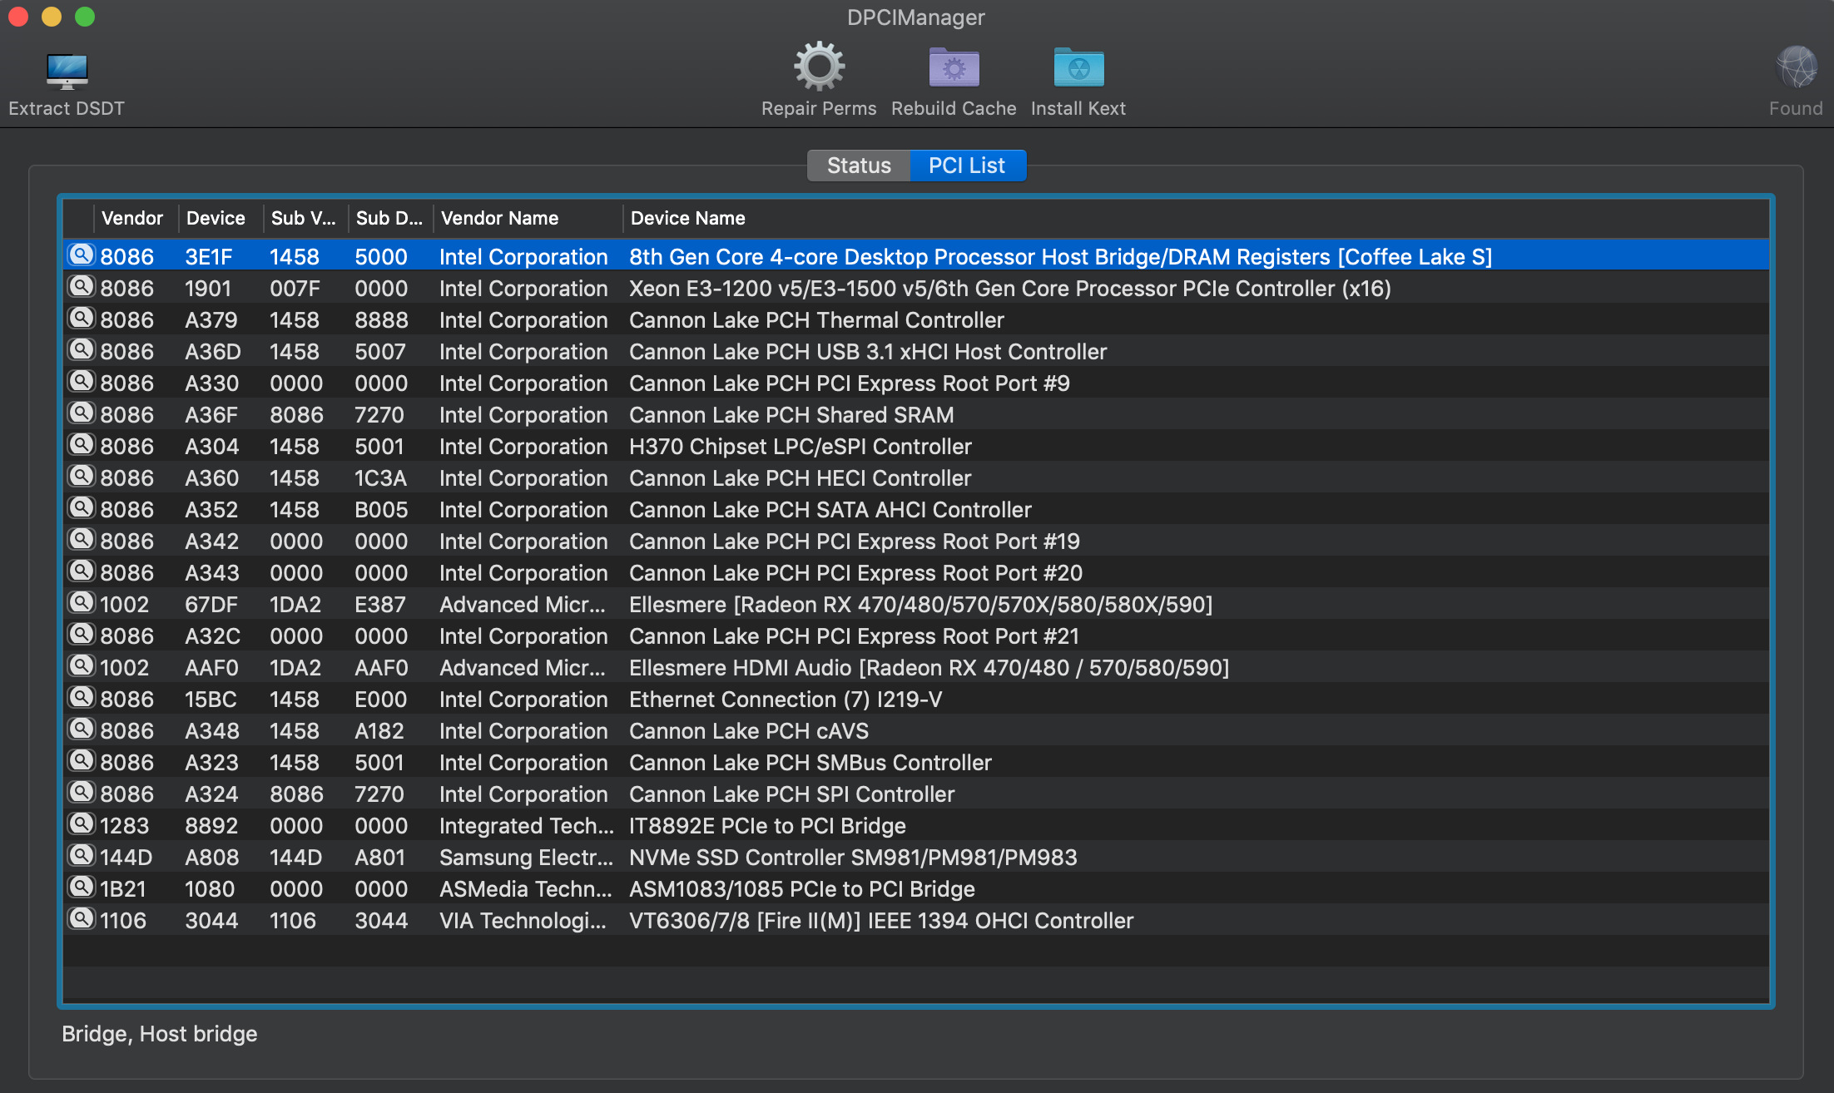The width and height of the screenshot is (1834, 1093).
Task: Select NVMe SSD Controller SM981/PM981/PM983 text
Action: tap(853, 858)
